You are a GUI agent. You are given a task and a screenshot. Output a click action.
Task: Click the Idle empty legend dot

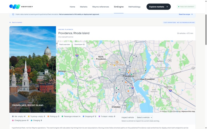(13, 116)
